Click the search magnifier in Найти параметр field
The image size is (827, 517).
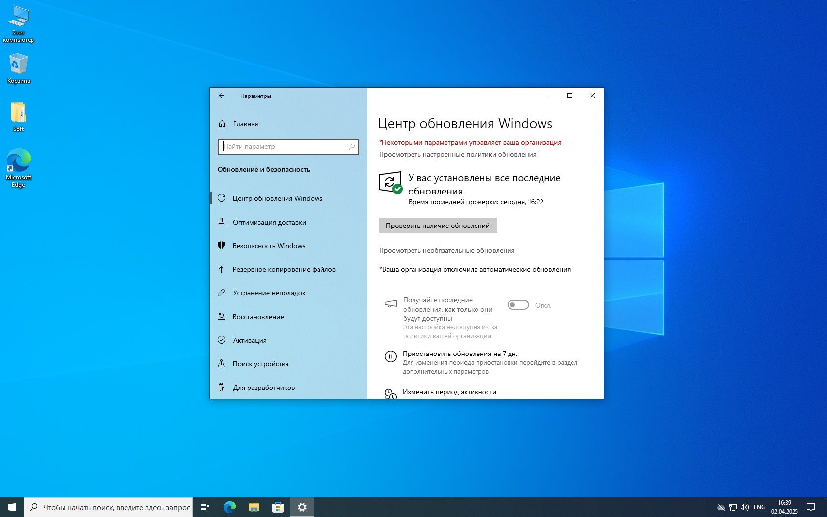(x=351, y=147)
